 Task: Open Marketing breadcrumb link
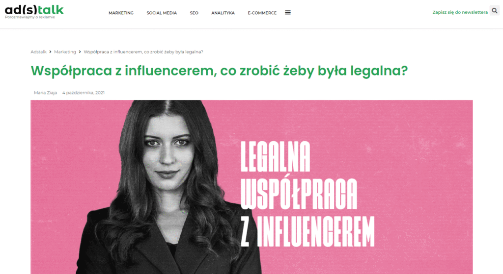tap(65, 52)
